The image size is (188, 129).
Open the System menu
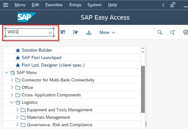[x=94, y=5]
